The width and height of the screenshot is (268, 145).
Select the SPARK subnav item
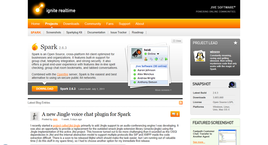36,32
